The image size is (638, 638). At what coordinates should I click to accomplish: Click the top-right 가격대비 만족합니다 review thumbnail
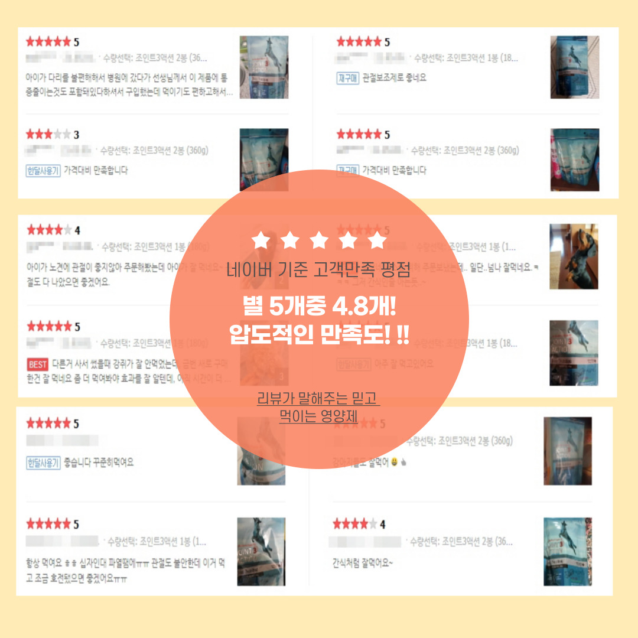click(x=575, y=159)
